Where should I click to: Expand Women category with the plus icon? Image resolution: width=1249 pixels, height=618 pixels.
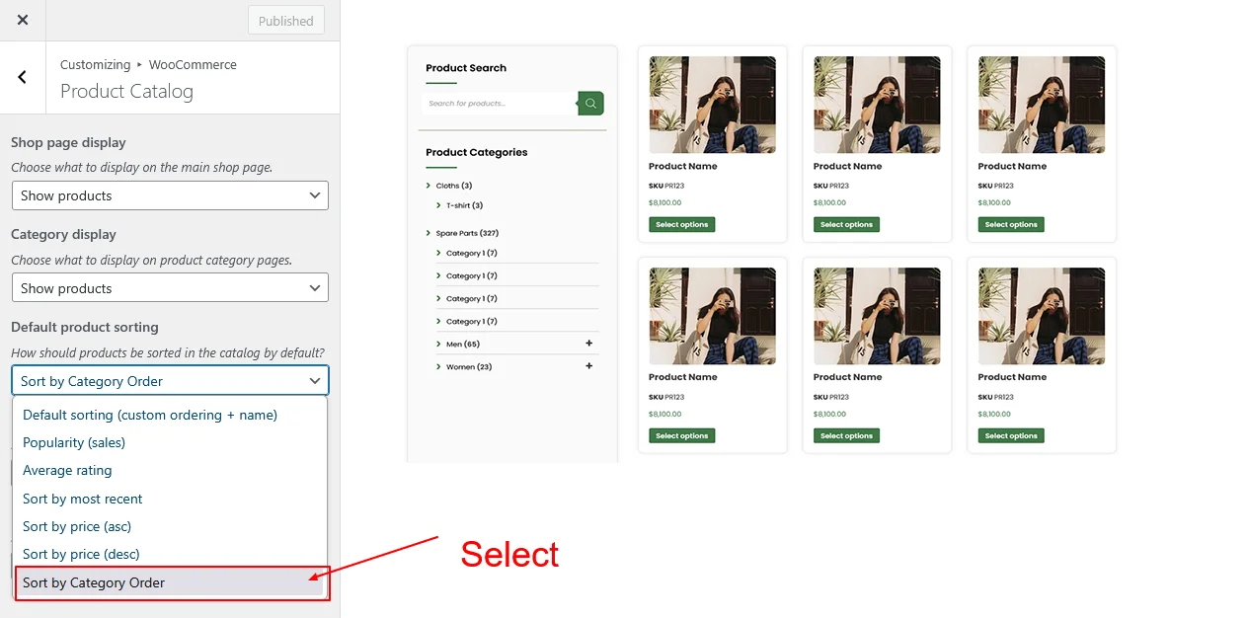coord(588,366)
